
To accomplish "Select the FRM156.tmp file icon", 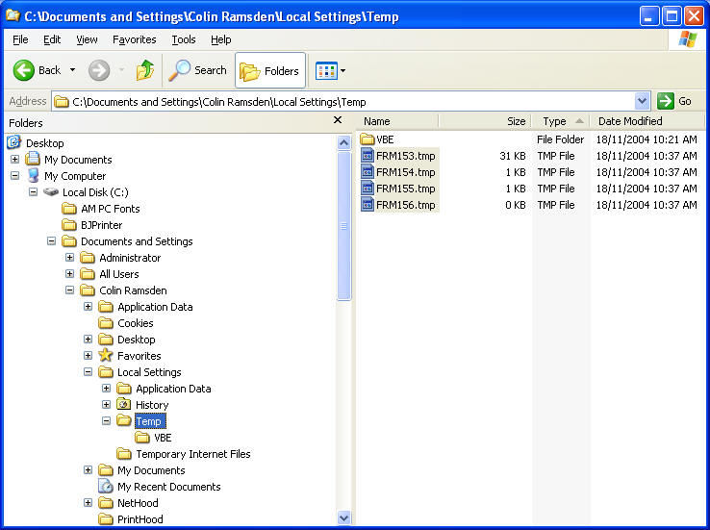I will click(368, 205).
